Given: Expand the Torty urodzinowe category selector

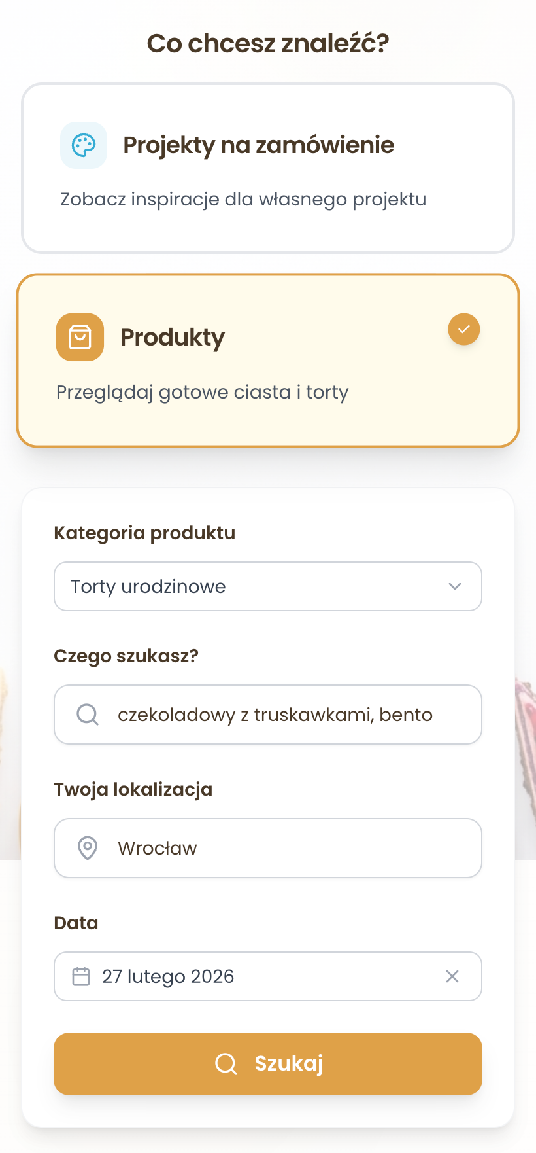Looking at the screenshot, I should click(268, 586).
